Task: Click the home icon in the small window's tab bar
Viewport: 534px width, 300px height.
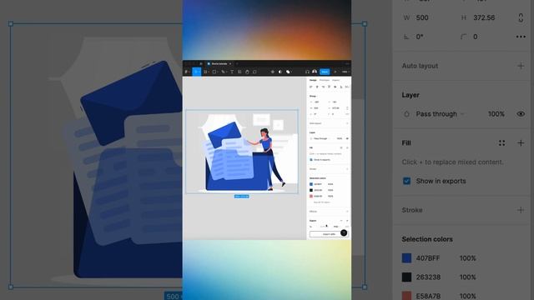Action: (x=201, y=63)
